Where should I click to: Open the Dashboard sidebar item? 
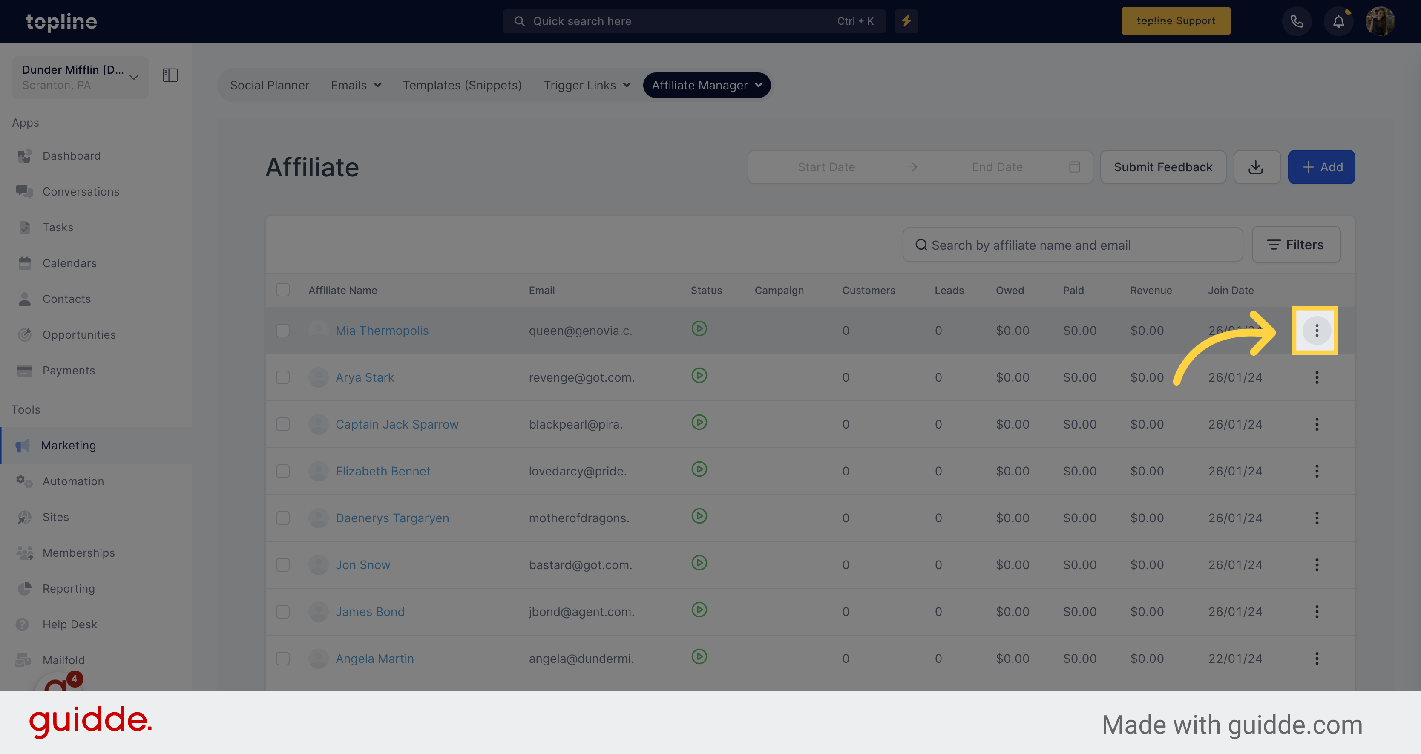pos(71,156)
